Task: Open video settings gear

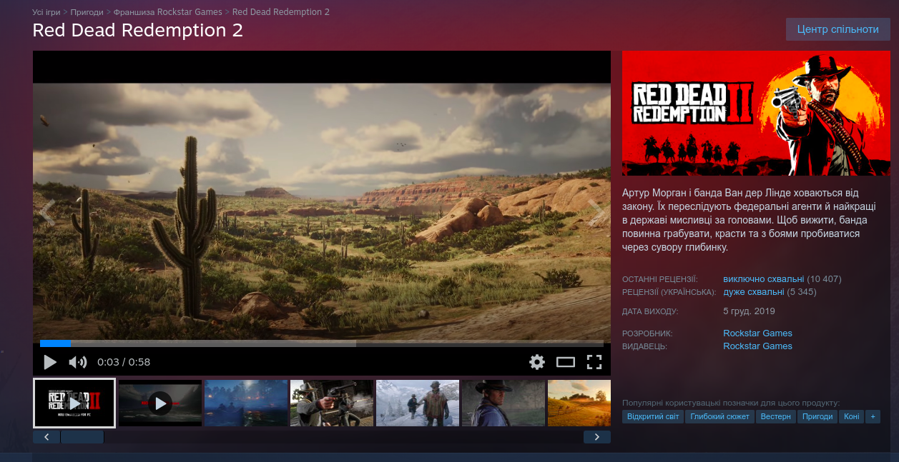Action: click(537, 362)
